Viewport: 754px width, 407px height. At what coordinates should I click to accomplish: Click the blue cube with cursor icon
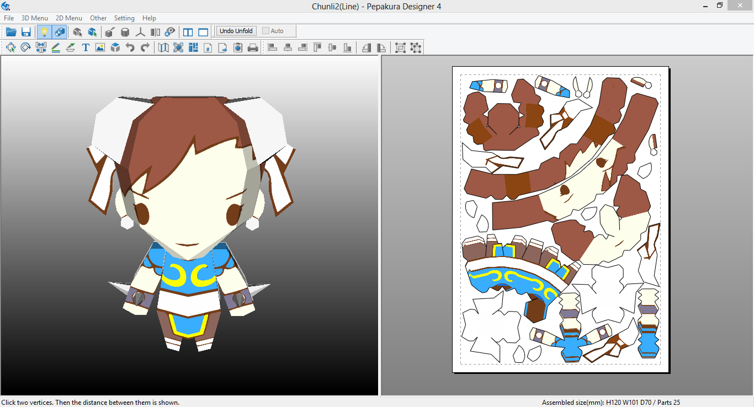pyautogui.click(x=92, y=31)
